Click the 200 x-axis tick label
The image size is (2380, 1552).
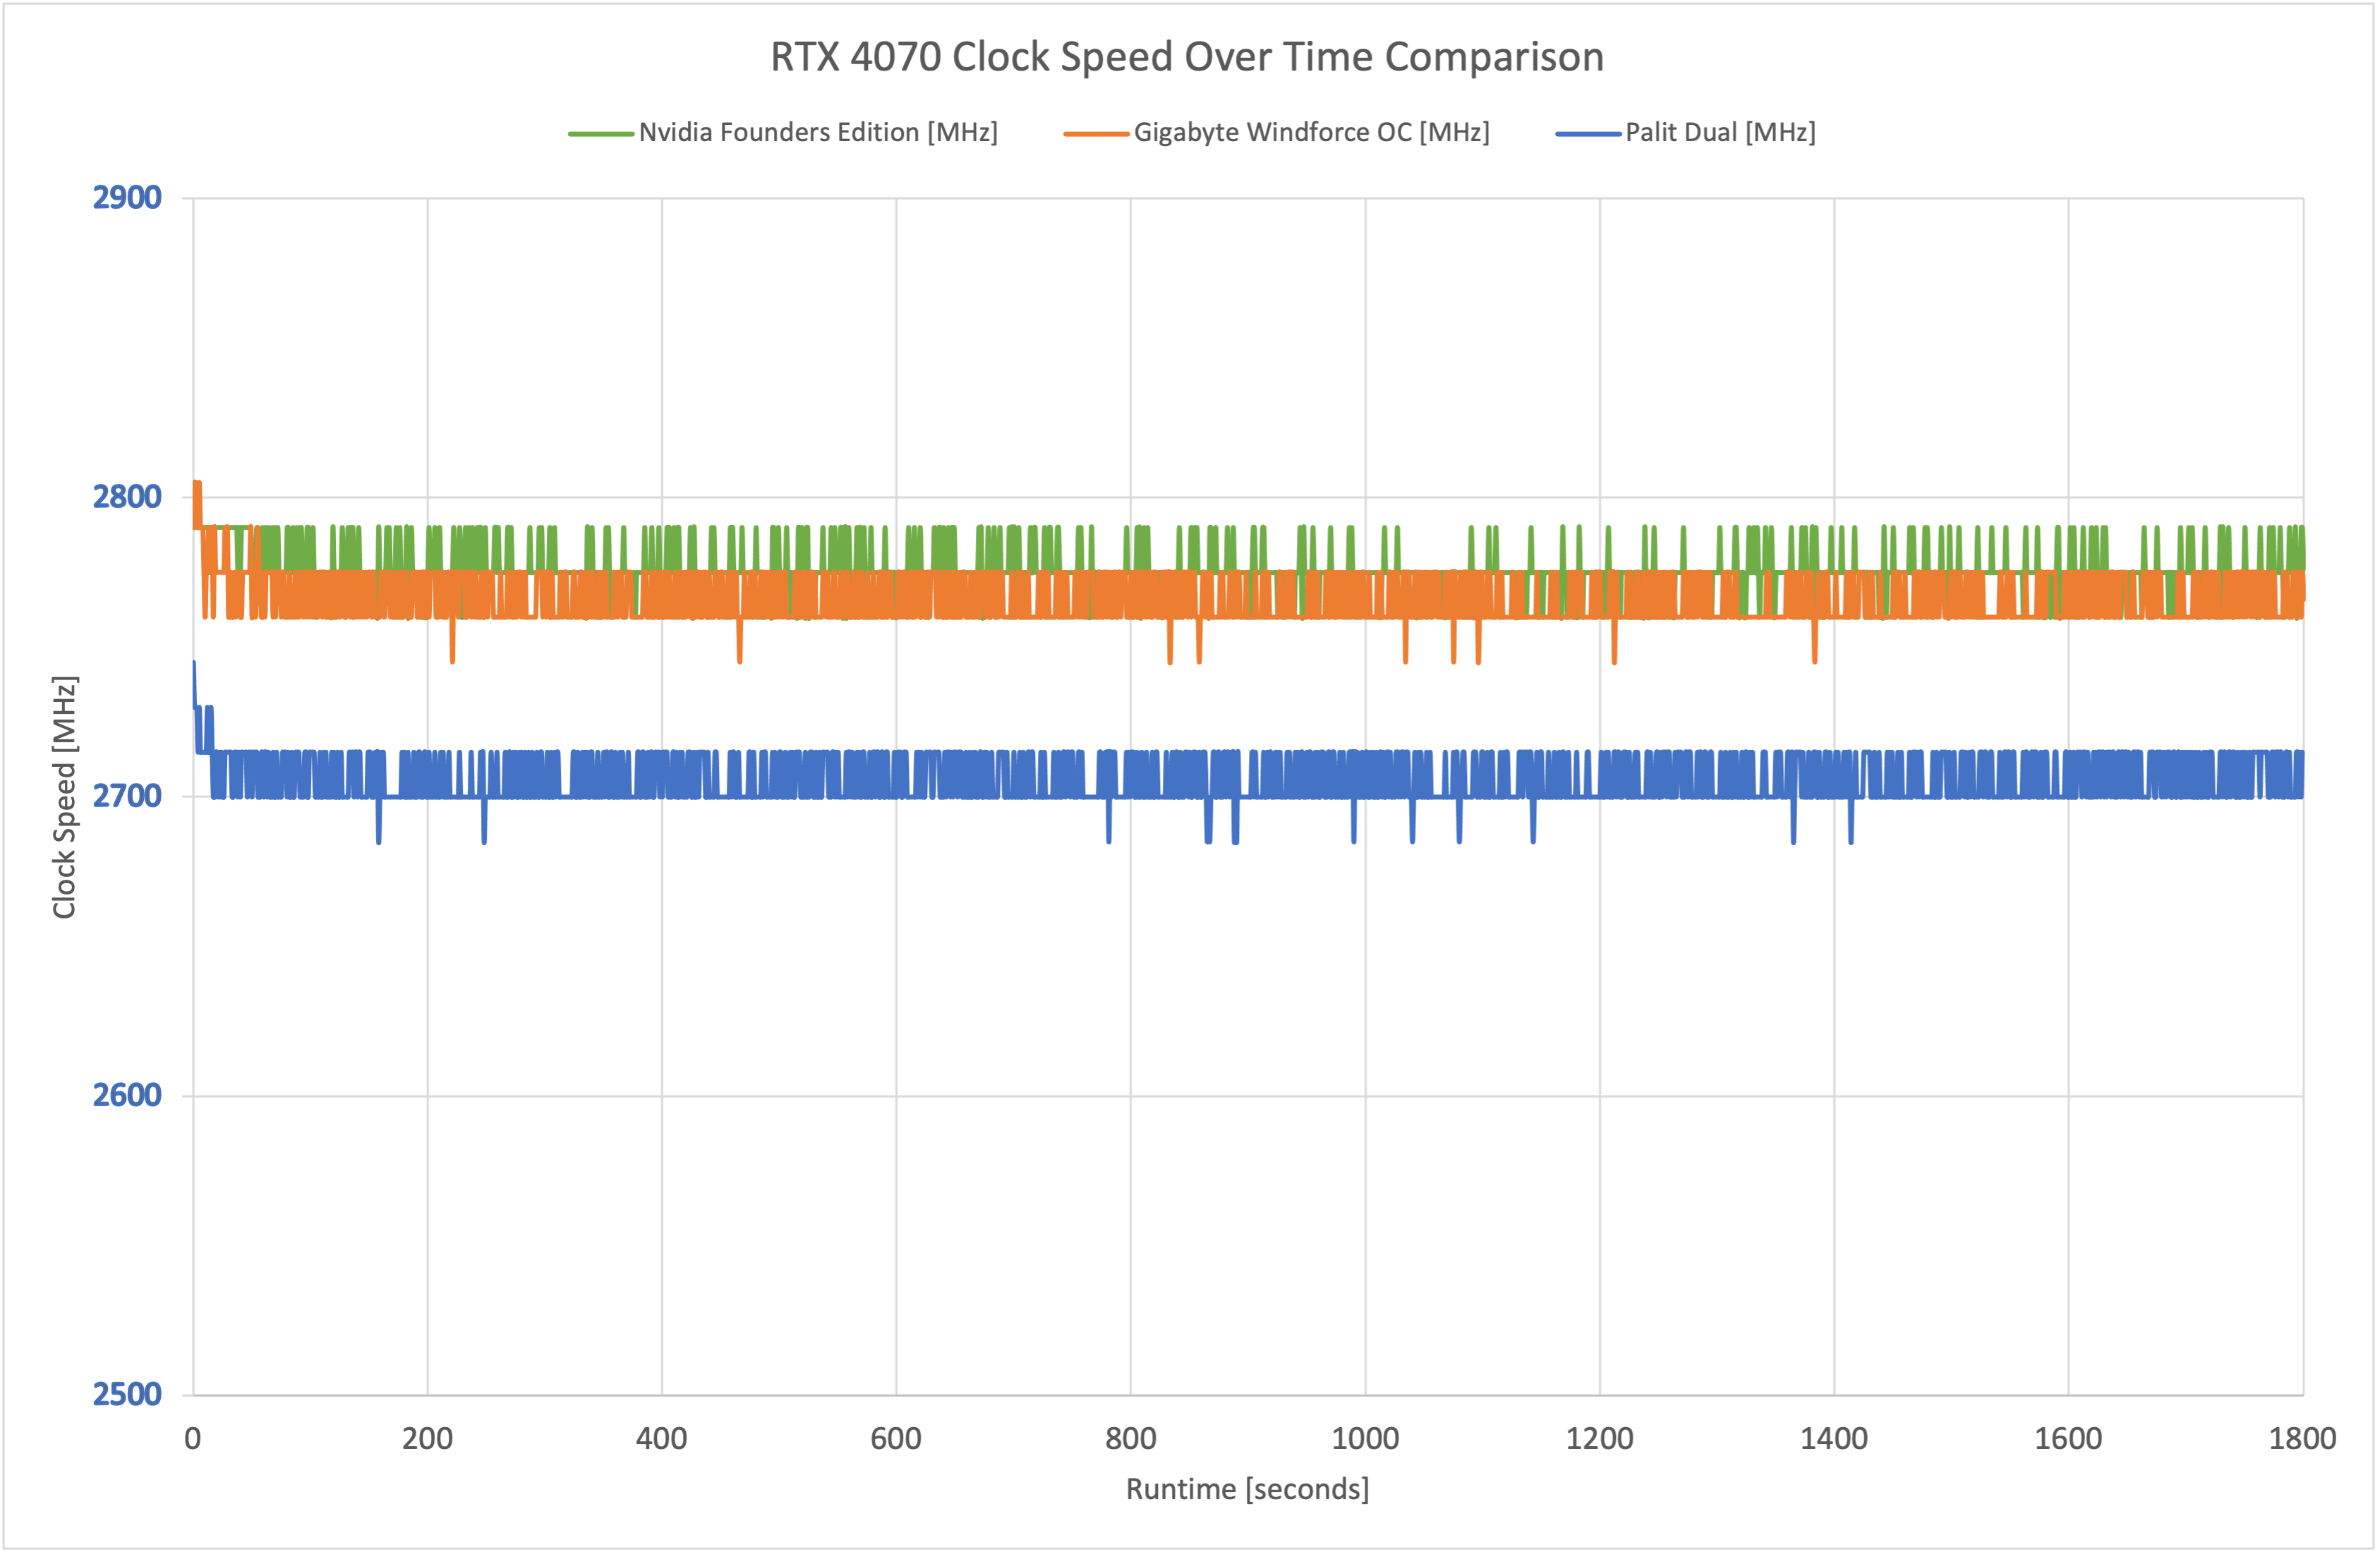427,1439
